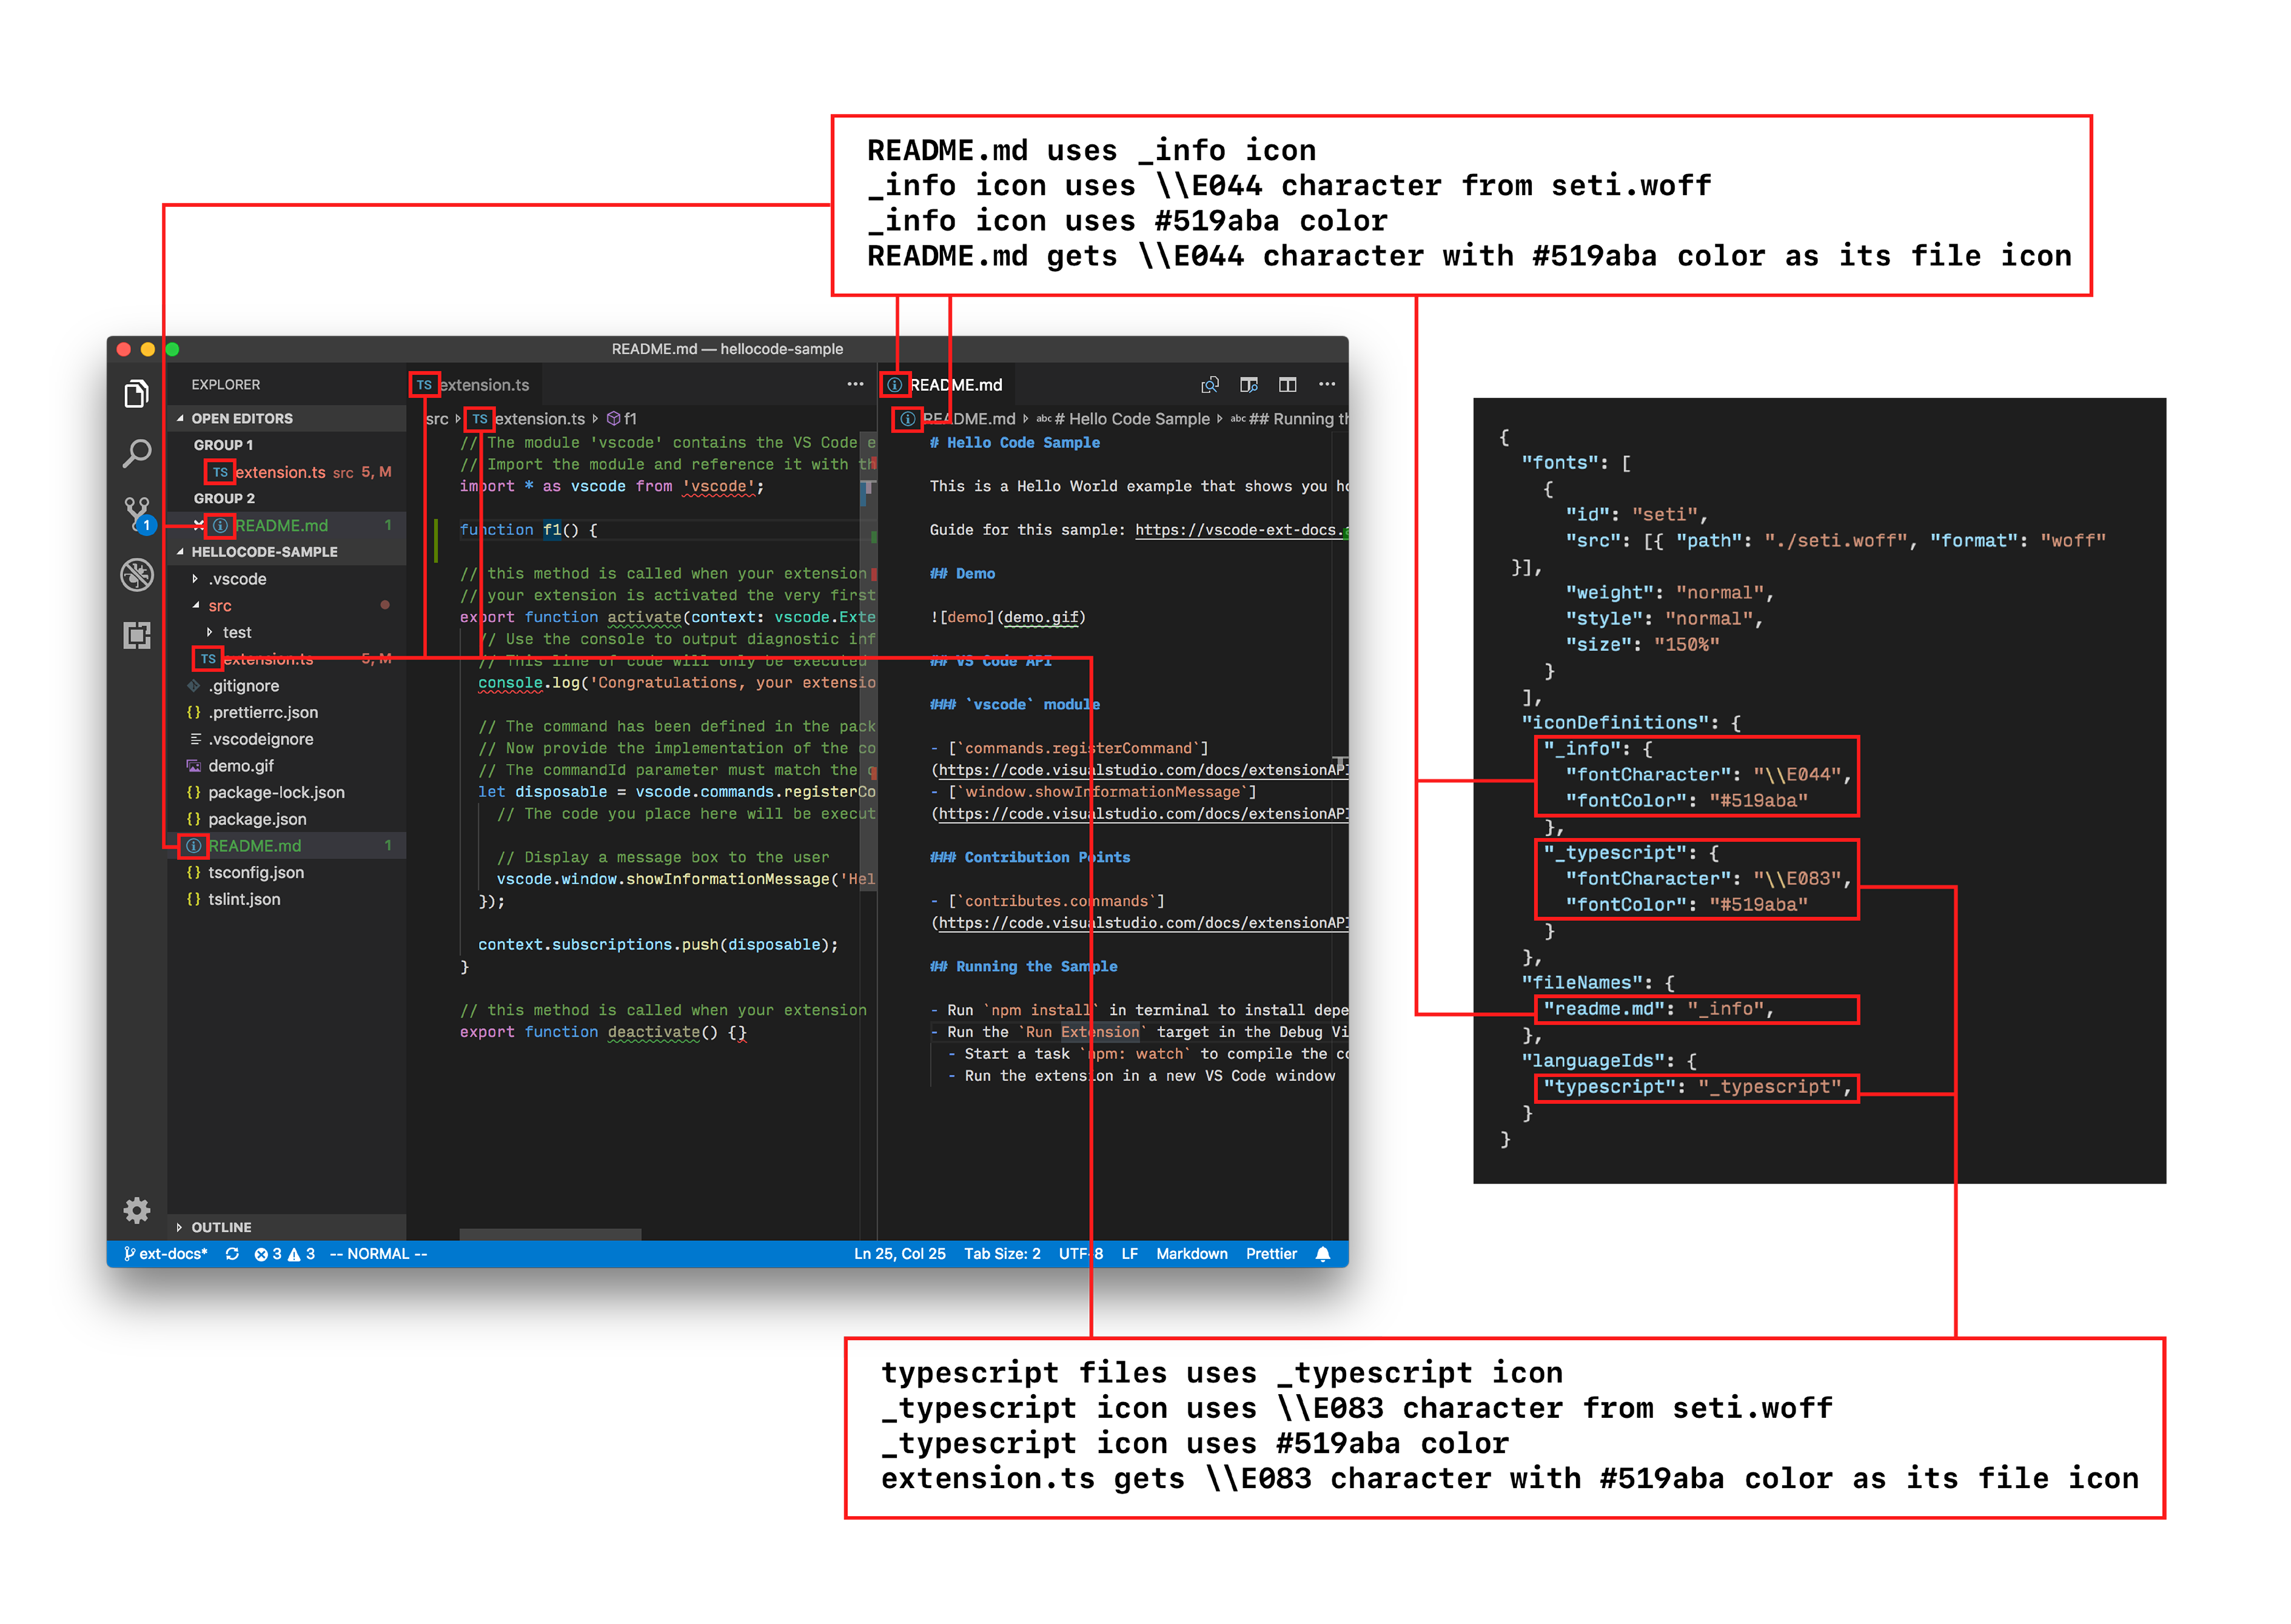The width and height of the screenshot is (2291, 1624).
Task: Click the ext-docs* branch in the status bar
Action: point(167,1253)
